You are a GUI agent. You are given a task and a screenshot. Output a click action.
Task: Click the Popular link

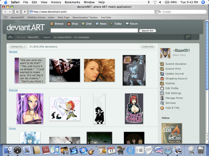[13, 90]
